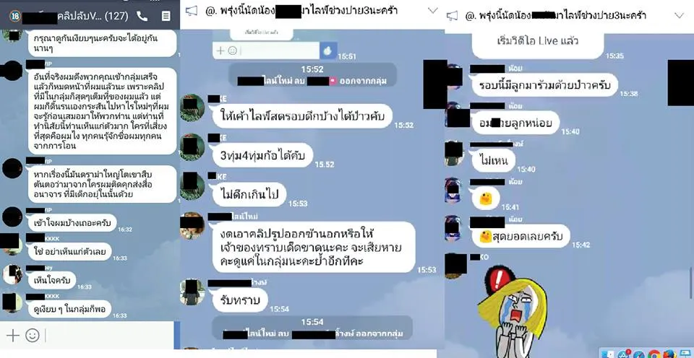Image resolution: width=694 pixels, height=358 pixels.
Task: Tap the phone call icon in left chat header
Action: coord(142,17)
